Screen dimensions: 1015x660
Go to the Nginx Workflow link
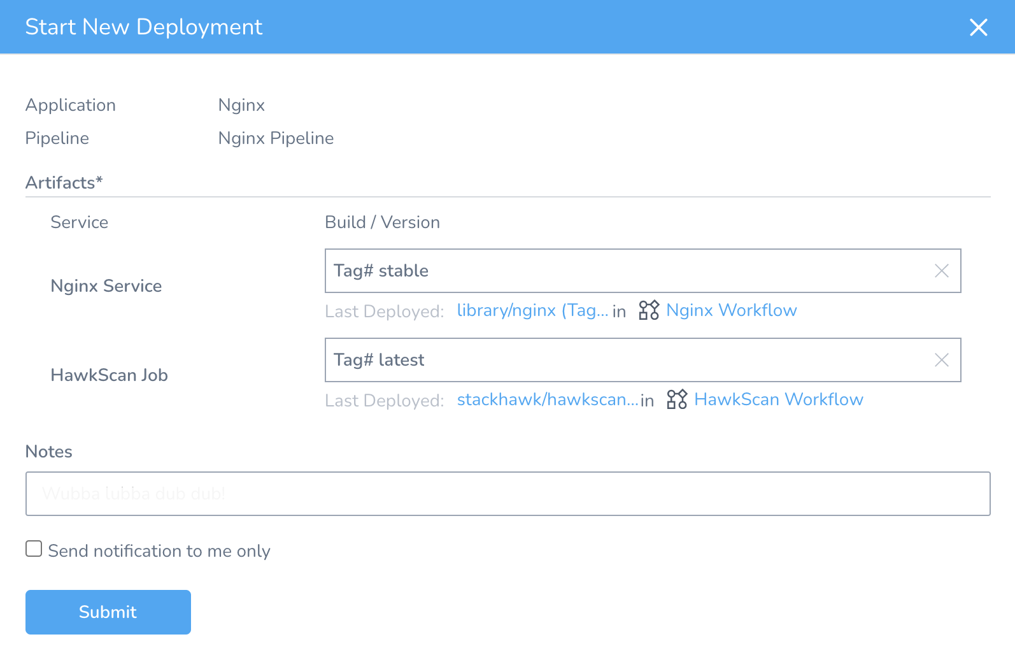coord(731,310)
